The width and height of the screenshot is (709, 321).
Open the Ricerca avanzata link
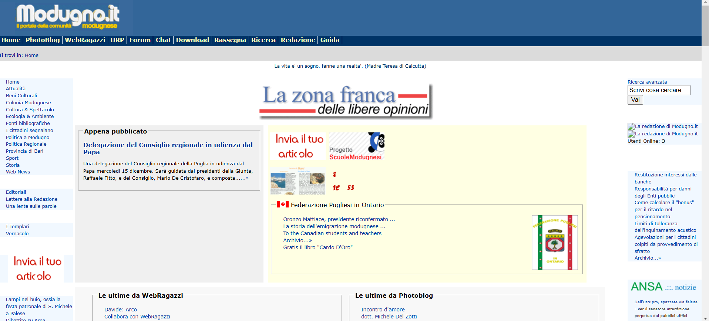point(647,82)
